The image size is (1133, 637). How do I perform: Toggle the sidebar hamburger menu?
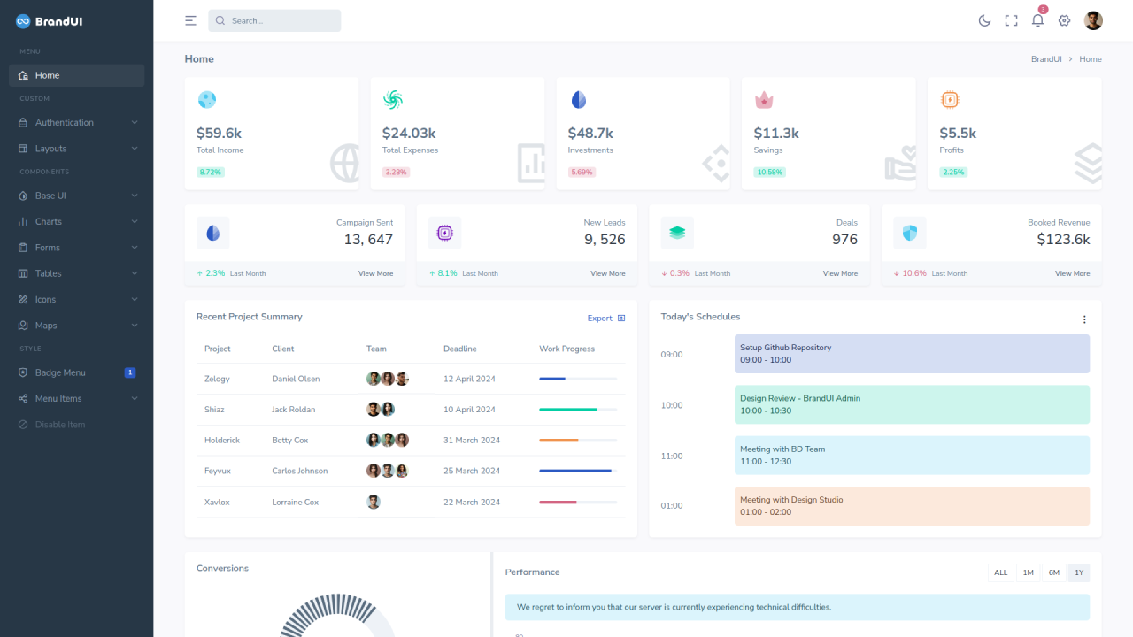click(190, 20)
